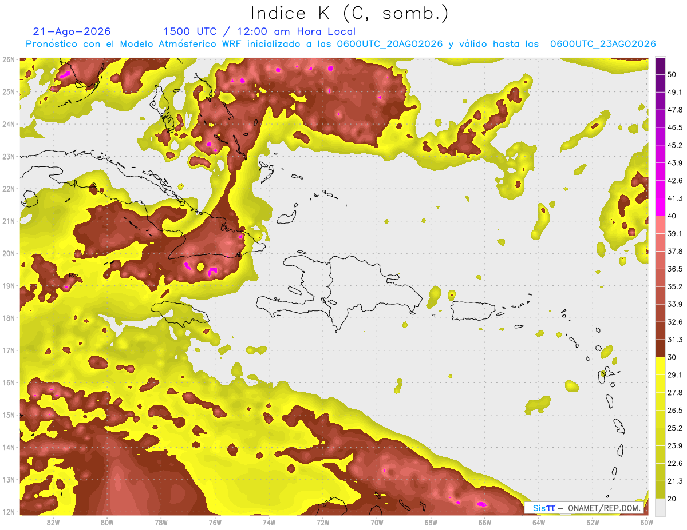Click the "60W" longitude label

[x=646, y=522]
